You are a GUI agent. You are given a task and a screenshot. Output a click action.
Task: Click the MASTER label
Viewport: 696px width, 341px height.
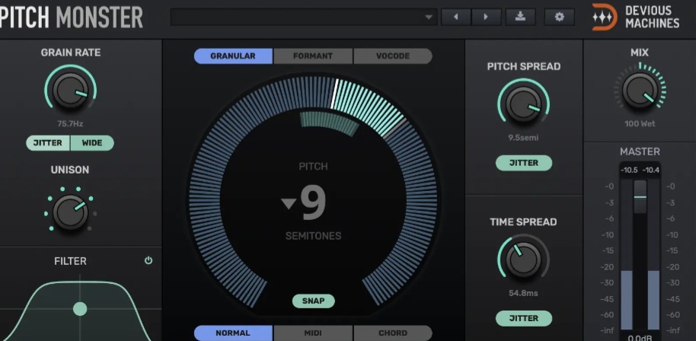640,151
